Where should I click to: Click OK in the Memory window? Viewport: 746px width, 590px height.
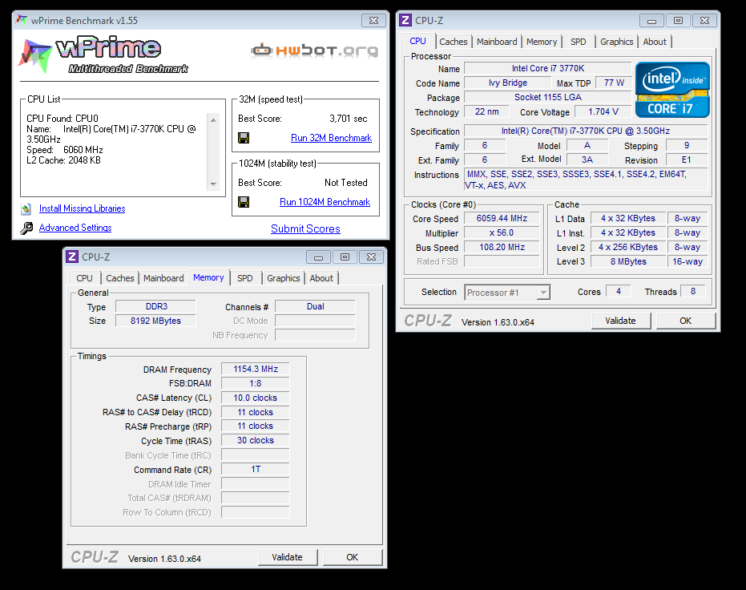[x=352, y=557]
